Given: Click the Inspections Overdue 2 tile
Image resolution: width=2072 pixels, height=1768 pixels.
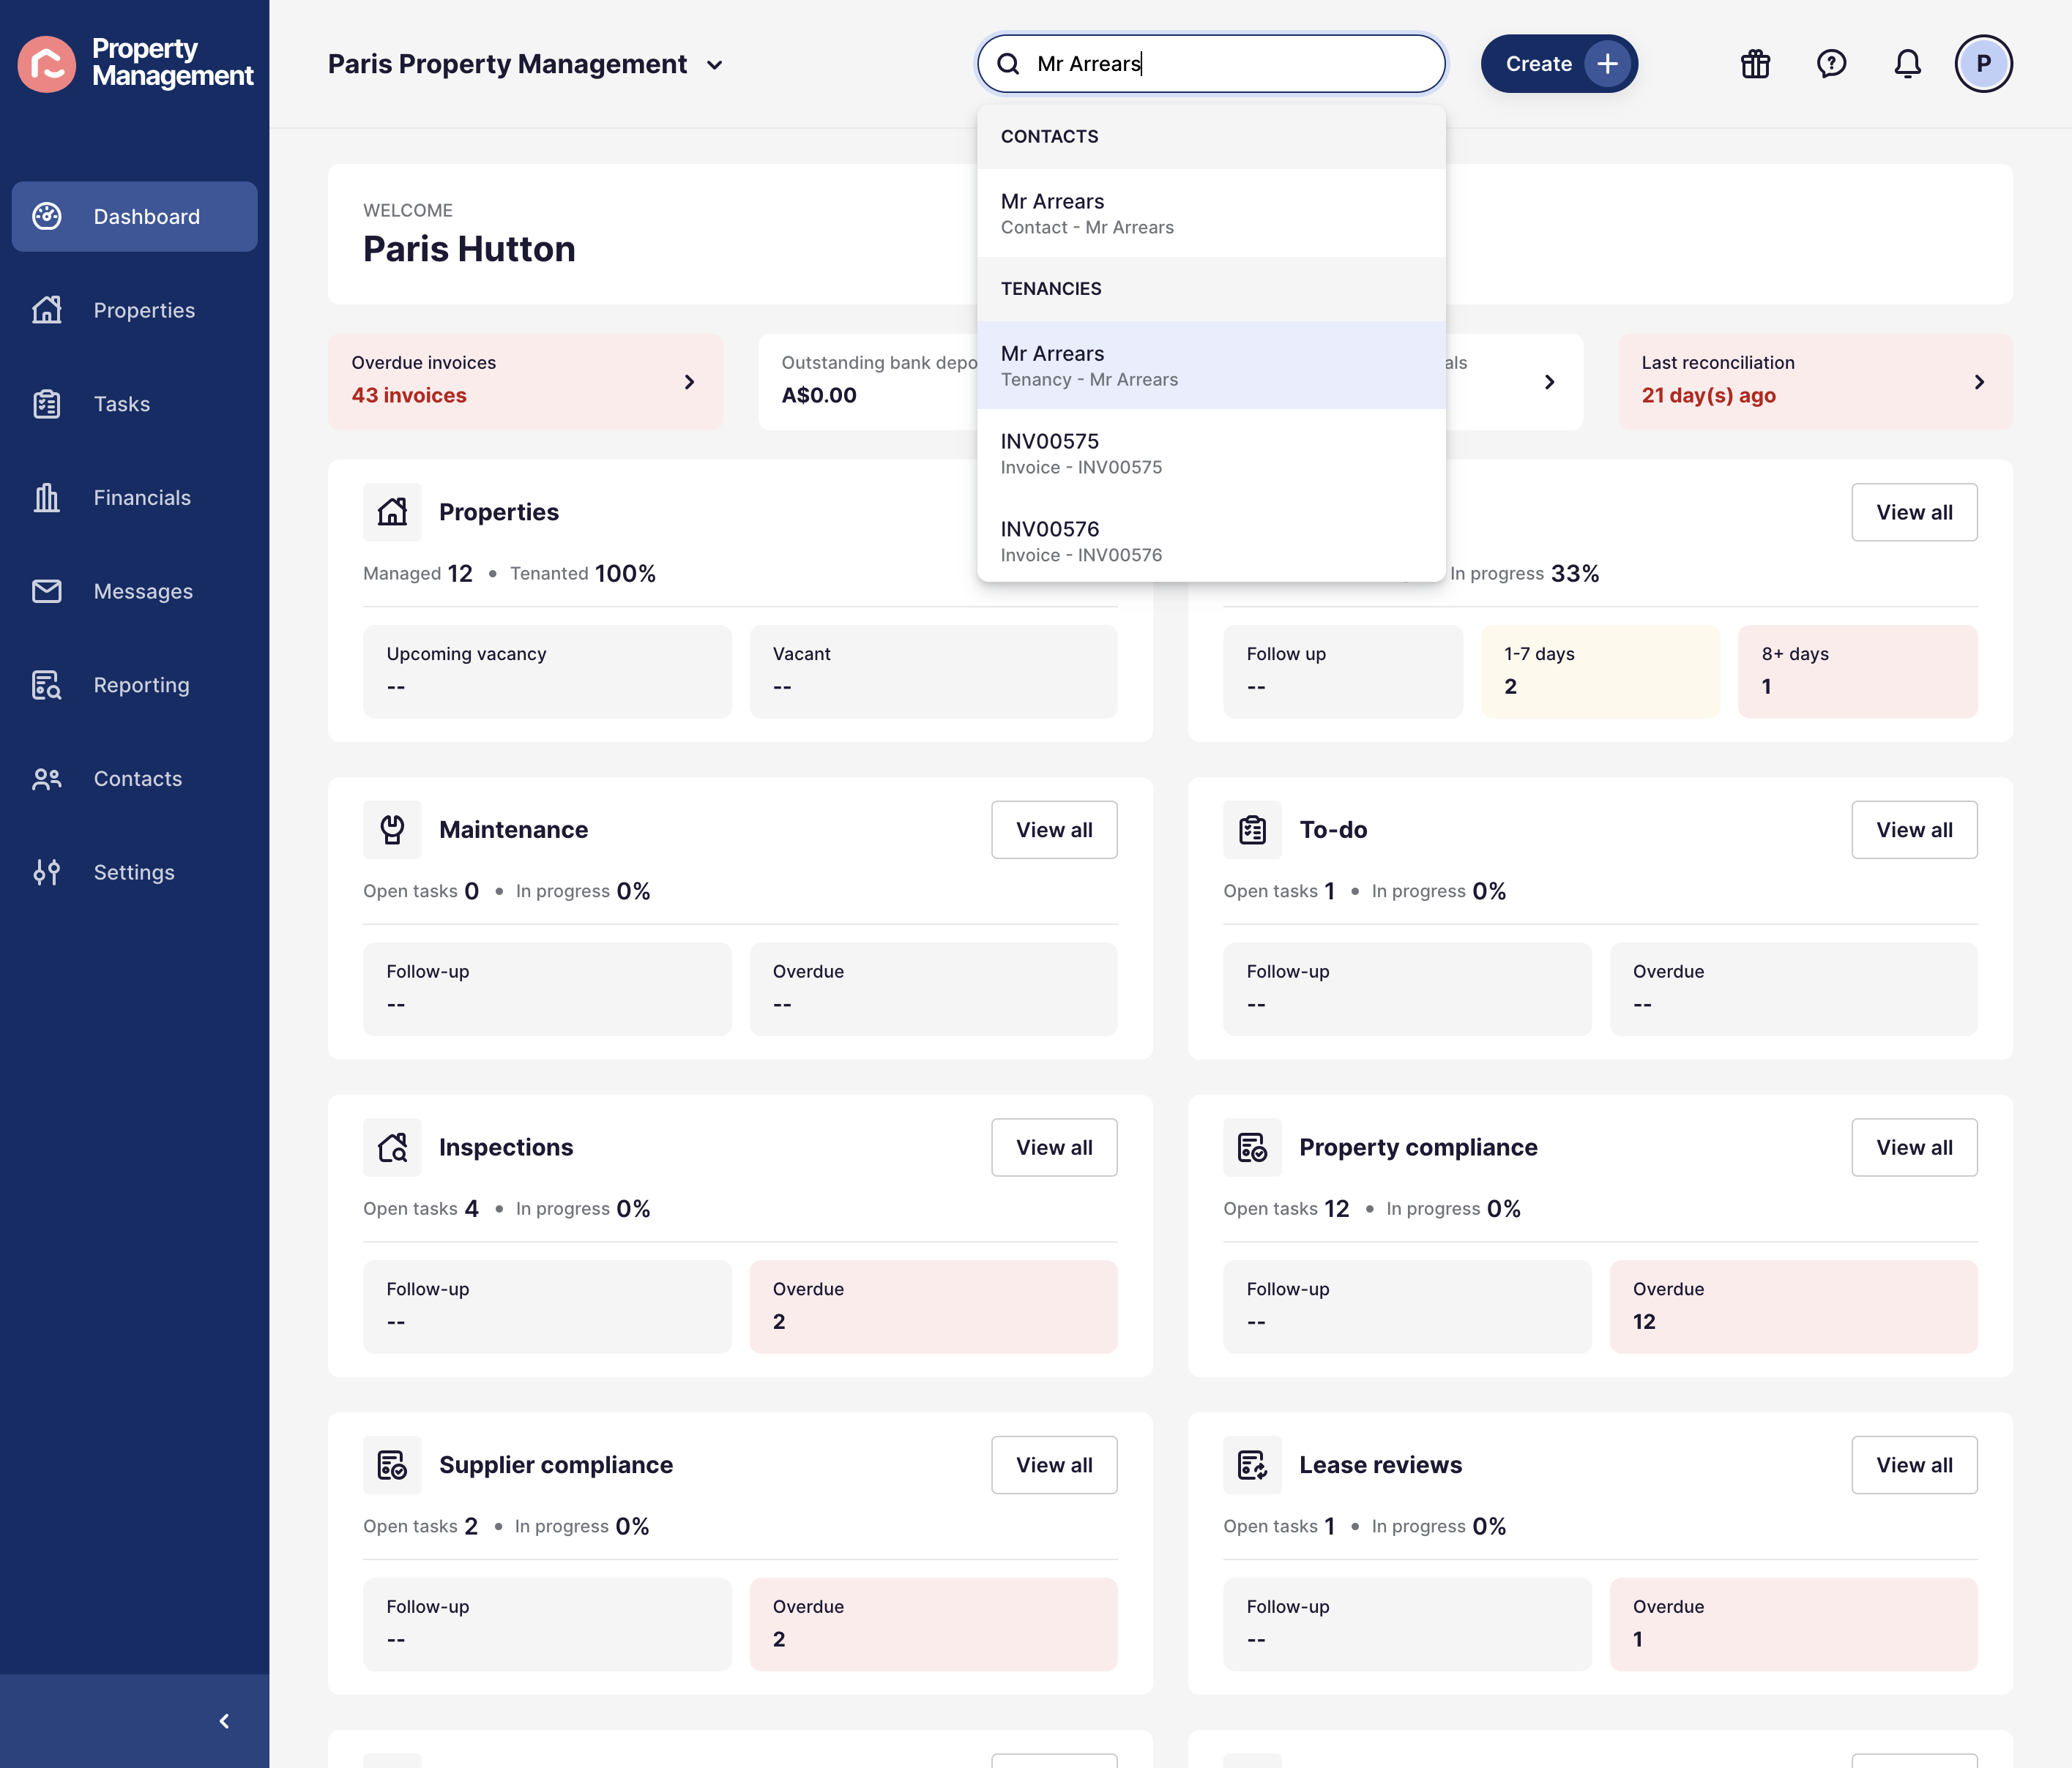Looking at the screenshot, I should pos(933,1306).
